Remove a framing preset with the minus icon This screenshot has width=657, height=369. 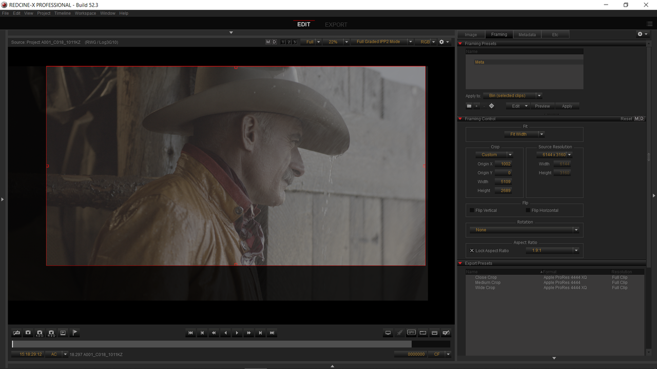click(484, 106)
